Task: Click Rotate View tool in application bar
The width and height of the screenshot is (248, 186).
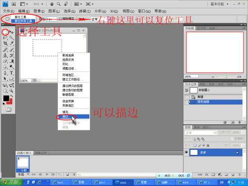Action: point(66,4)
